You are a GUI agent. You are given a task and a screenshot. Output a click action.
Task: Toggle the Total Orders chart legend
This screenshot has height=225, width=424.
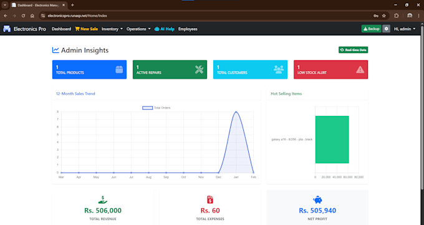[x=157, y=108]
